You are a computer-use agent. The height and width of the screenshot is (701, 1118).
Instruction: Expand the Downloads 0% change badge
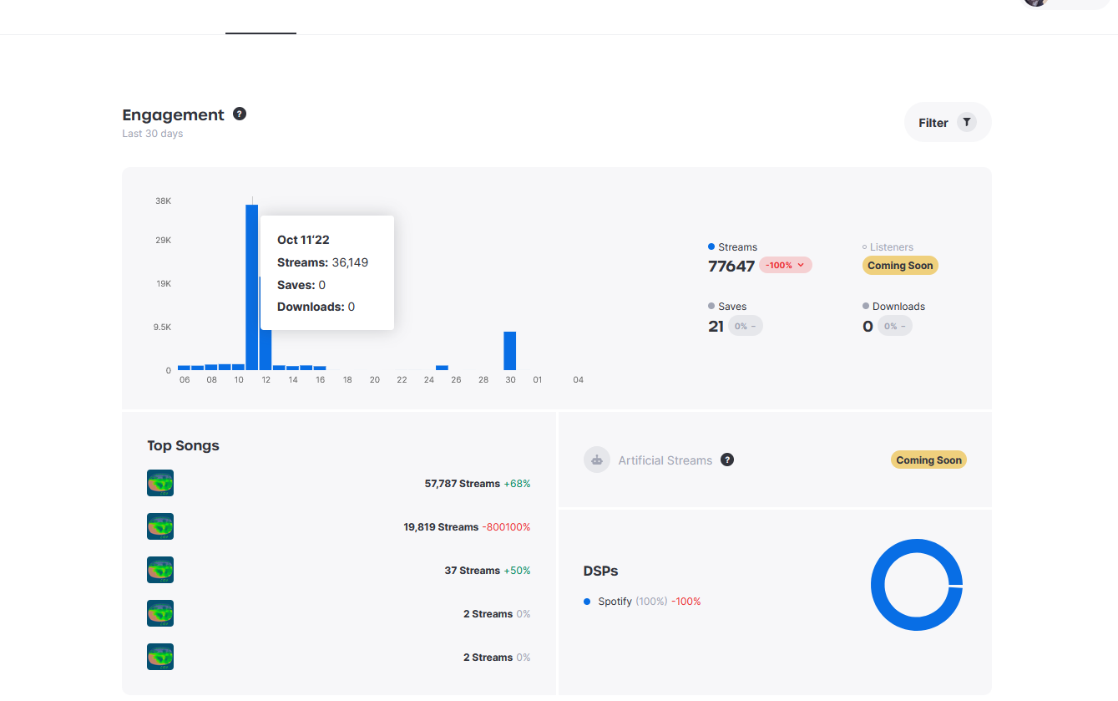click(x=894, y=326)
